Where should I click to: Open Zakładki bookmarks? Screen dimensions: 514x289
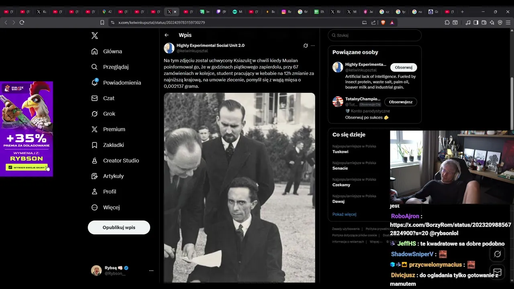click(x=108, y=145)
